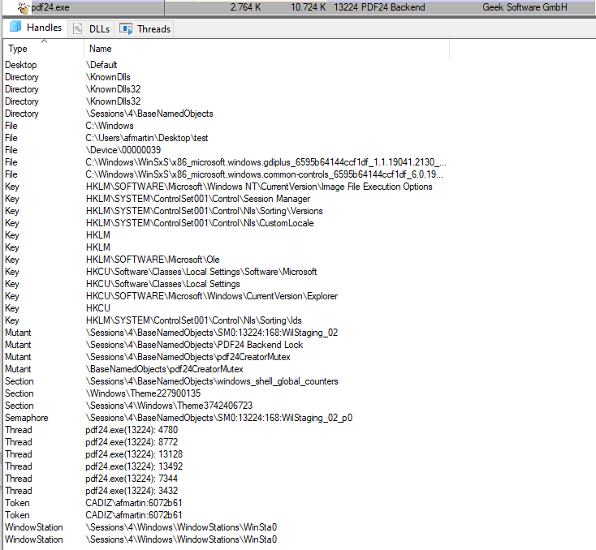Select the C:\Windows file handle
The image size is (596, 550).
110,126
